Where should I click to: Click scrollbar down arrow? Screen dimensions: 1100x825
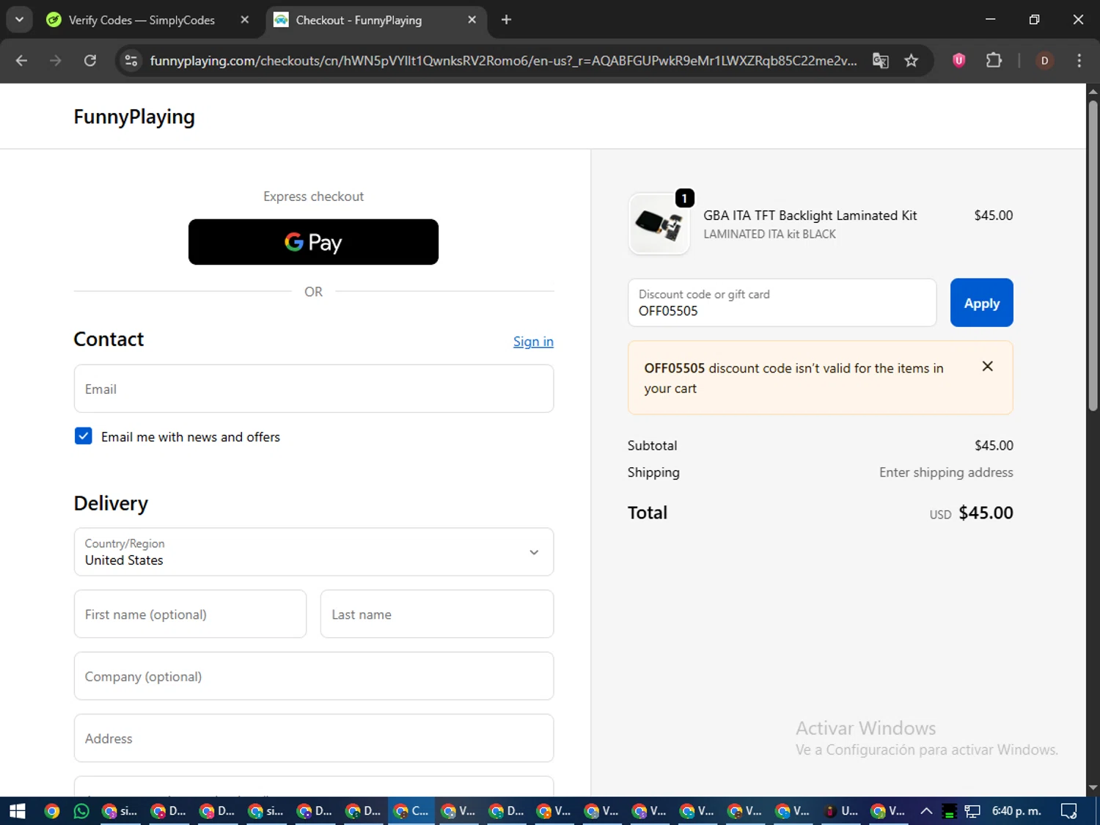coord(1093,788)
